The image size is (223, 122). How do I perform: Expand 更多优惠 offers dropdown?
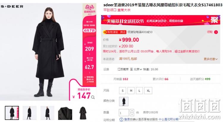coord(211,59)
